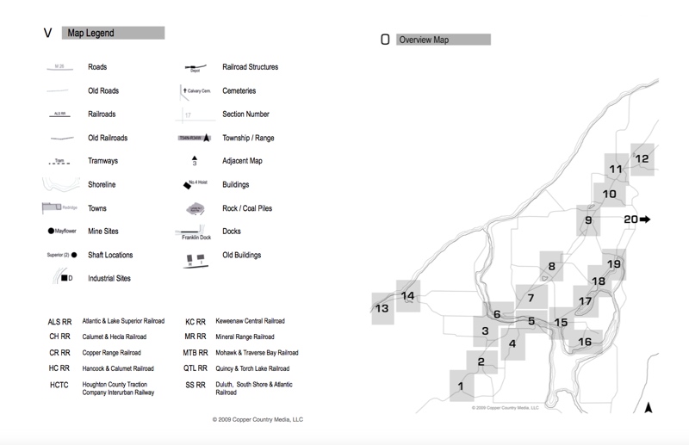Click the north arrow on overview map

tap(649, 408)
